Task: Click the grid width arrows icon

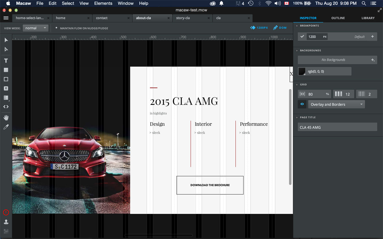Action: 302,94
